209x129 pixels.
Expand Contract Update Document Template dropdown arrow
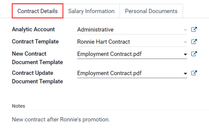coord(185,73)
